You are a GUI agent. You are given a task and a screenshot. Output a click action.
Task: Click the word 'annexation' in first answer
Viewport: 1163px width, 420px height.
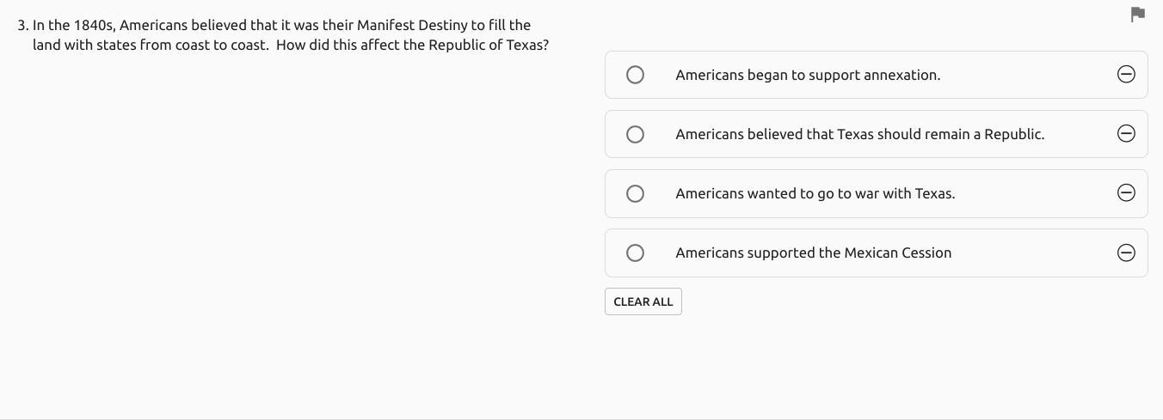[901, 75]
